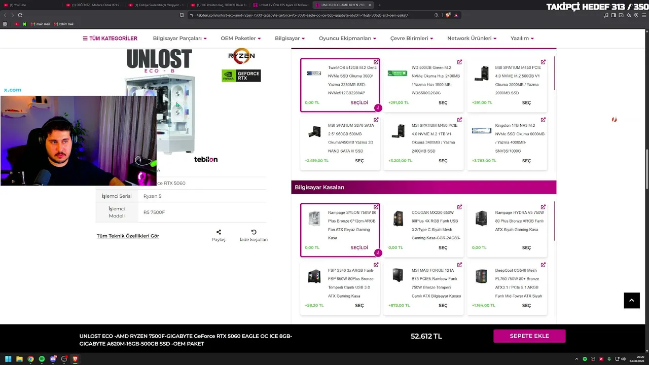Open MSI SPATIUM M450 1TB external link icon
The image size is (649, 365).
tap(459, 120)
